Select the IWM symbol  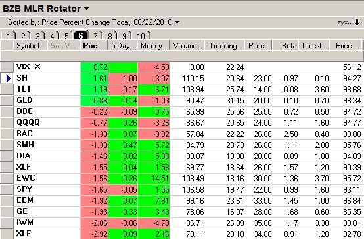click(25, 223)
